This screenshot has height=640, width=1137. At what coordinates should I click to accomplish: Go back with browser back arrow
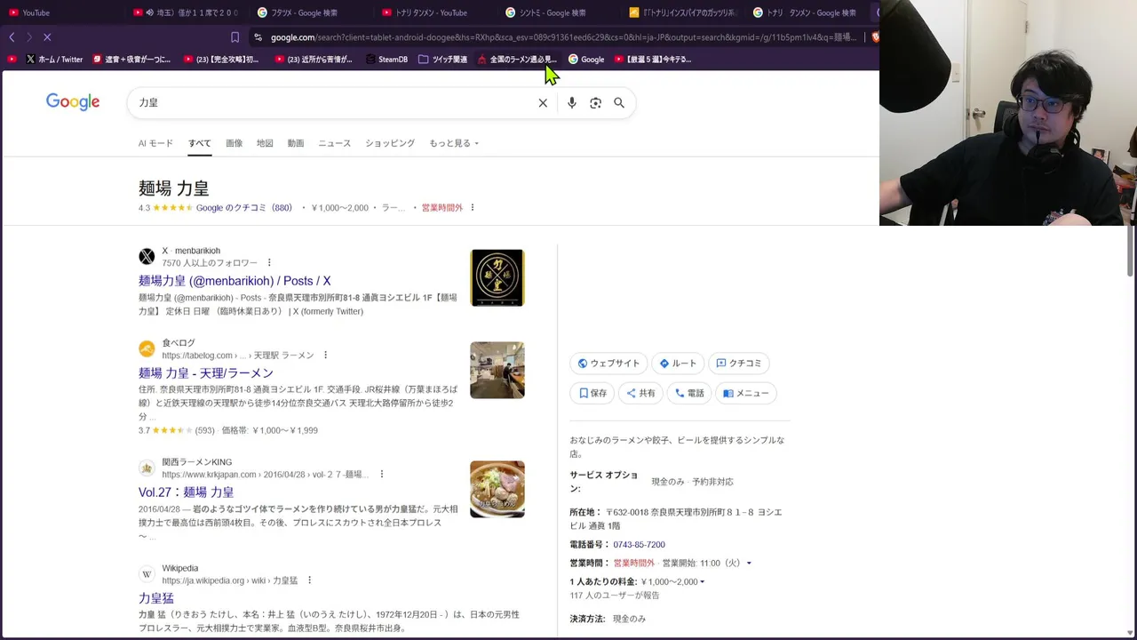[12, 37]
